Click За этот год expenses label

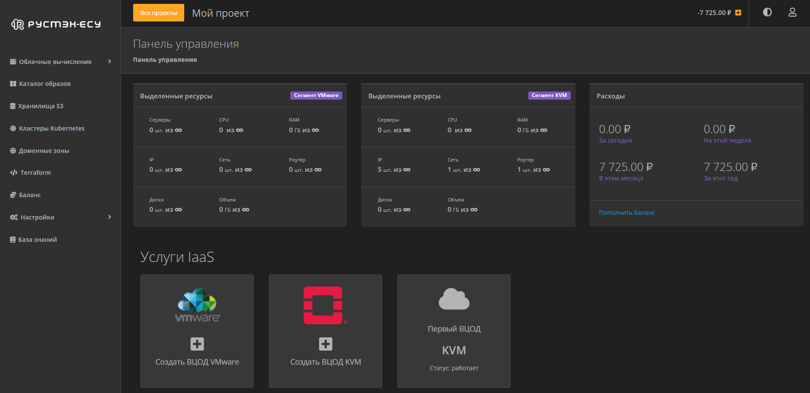pos(721,178)
